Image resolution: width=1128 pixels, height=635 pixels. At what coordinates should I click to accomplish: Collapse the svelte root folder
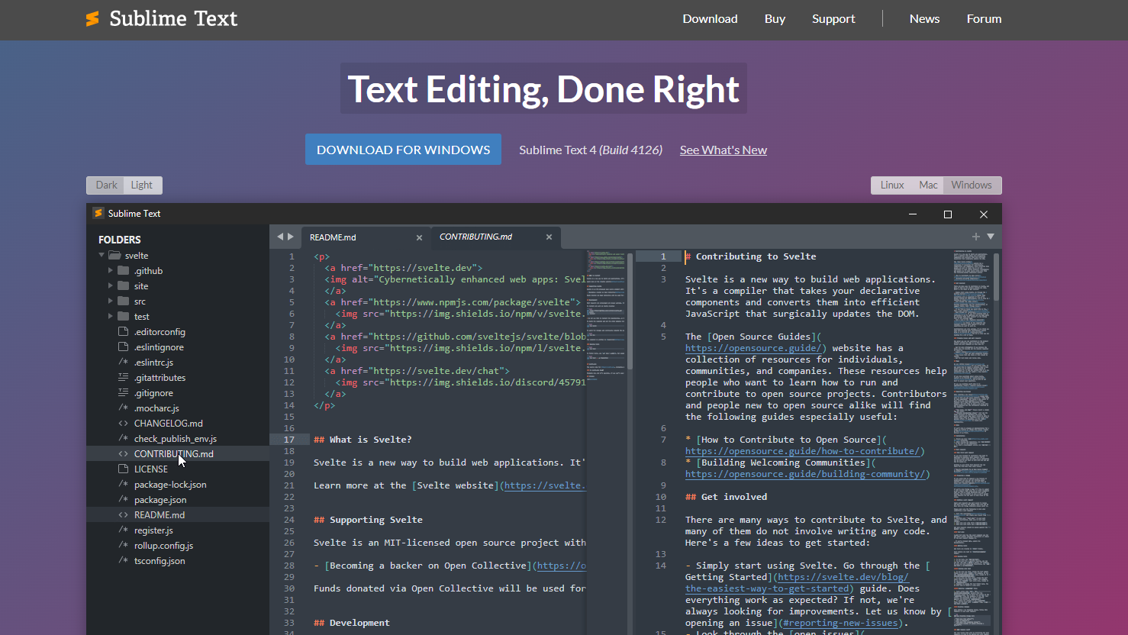(x=102, y=256)
